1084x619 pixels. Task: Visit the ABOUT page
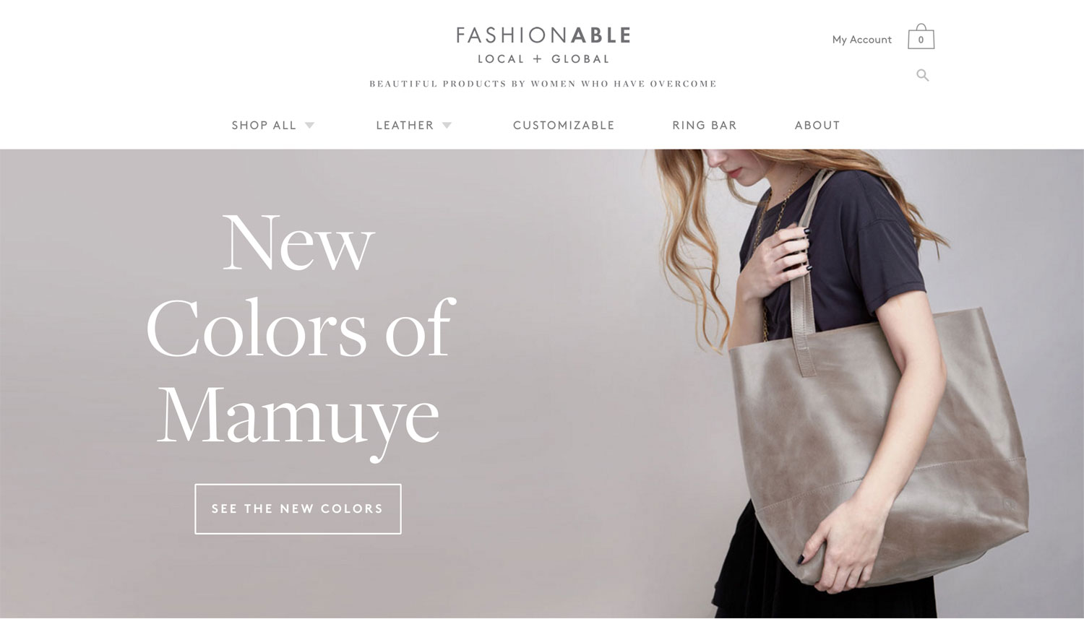coord(817,126)
